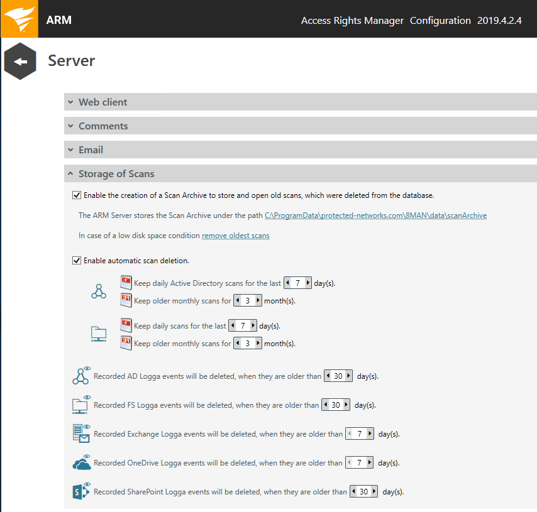Click the SharePoint Logga icon

click(82, 491)
